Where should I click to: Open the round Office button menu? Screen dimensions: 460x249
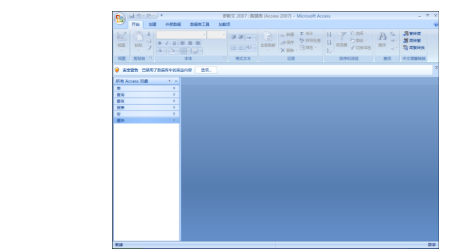click(119, 19)
